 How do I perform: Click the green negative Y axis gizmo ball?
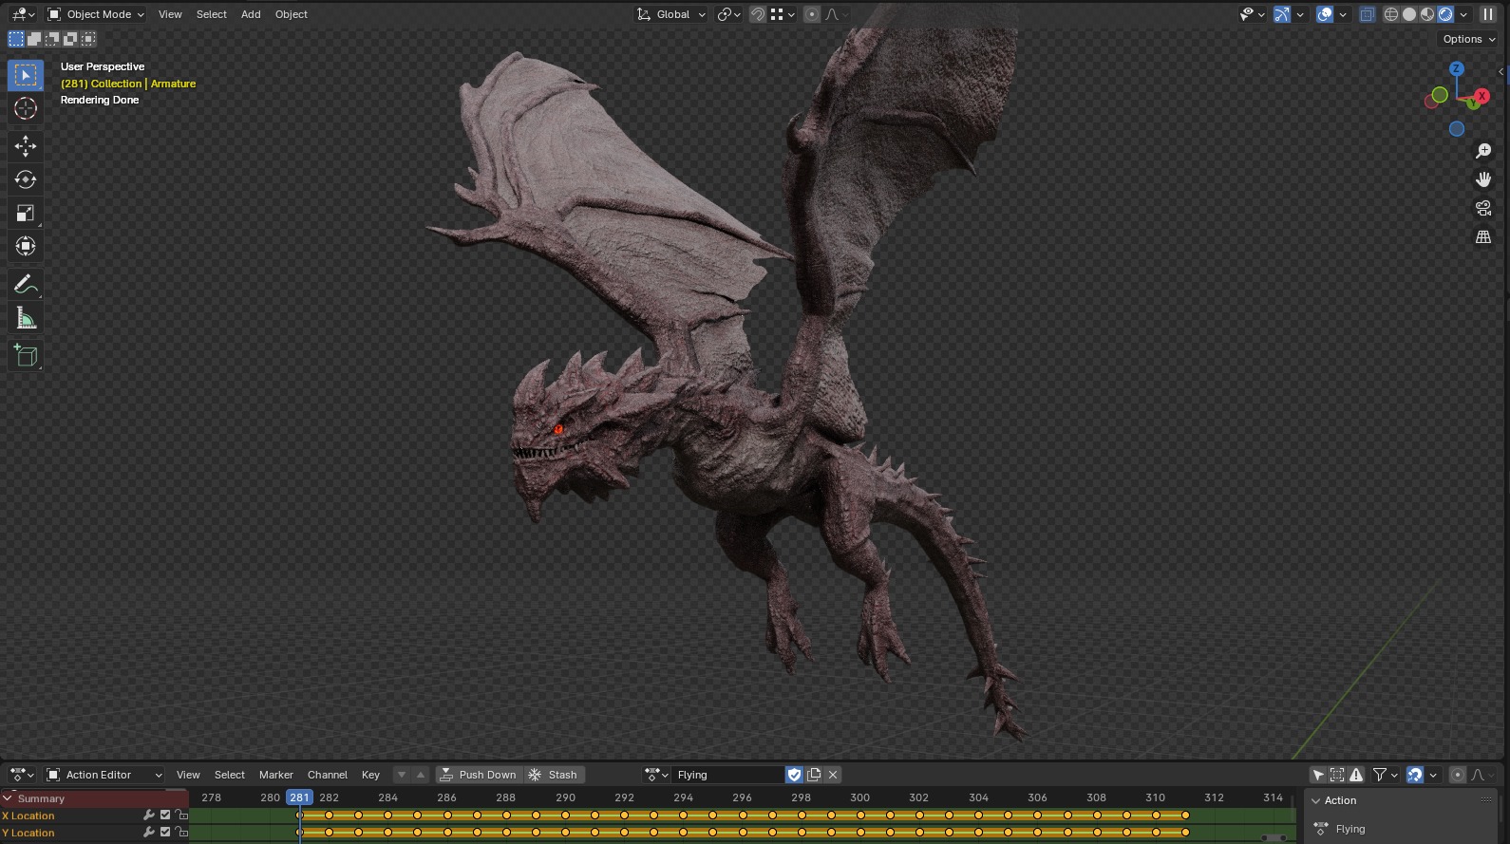(x=1440, y=95)
